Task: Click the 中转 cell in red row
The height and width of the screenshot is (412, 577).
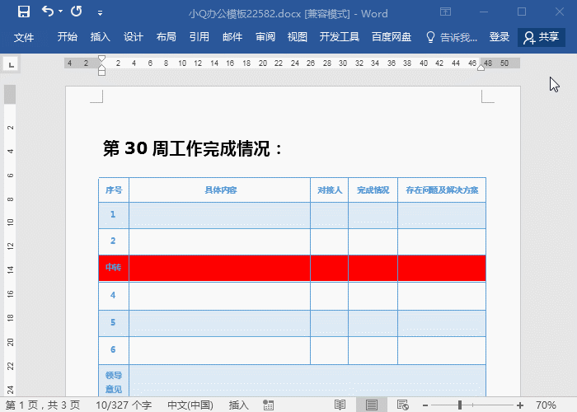Action: [x=114, y=268]
